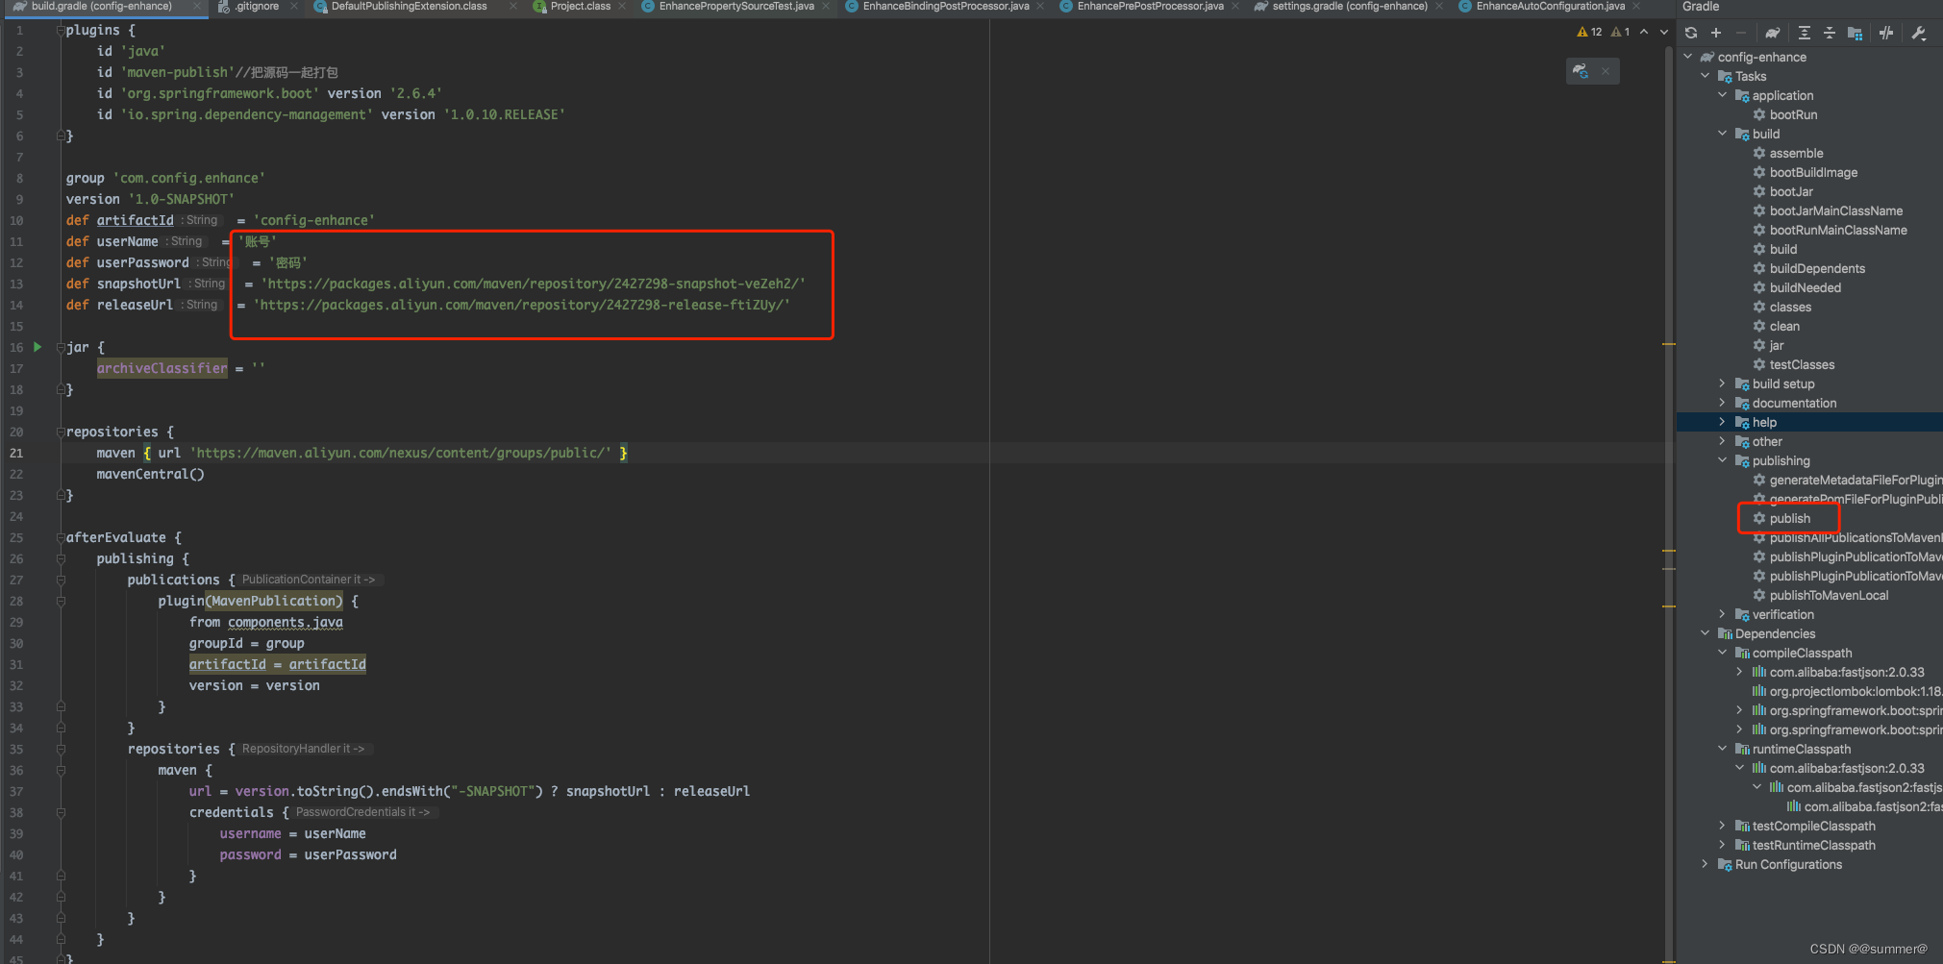Go to next highlighted error arrow
Screen dimensions: 1943x964
point(1664,32)
